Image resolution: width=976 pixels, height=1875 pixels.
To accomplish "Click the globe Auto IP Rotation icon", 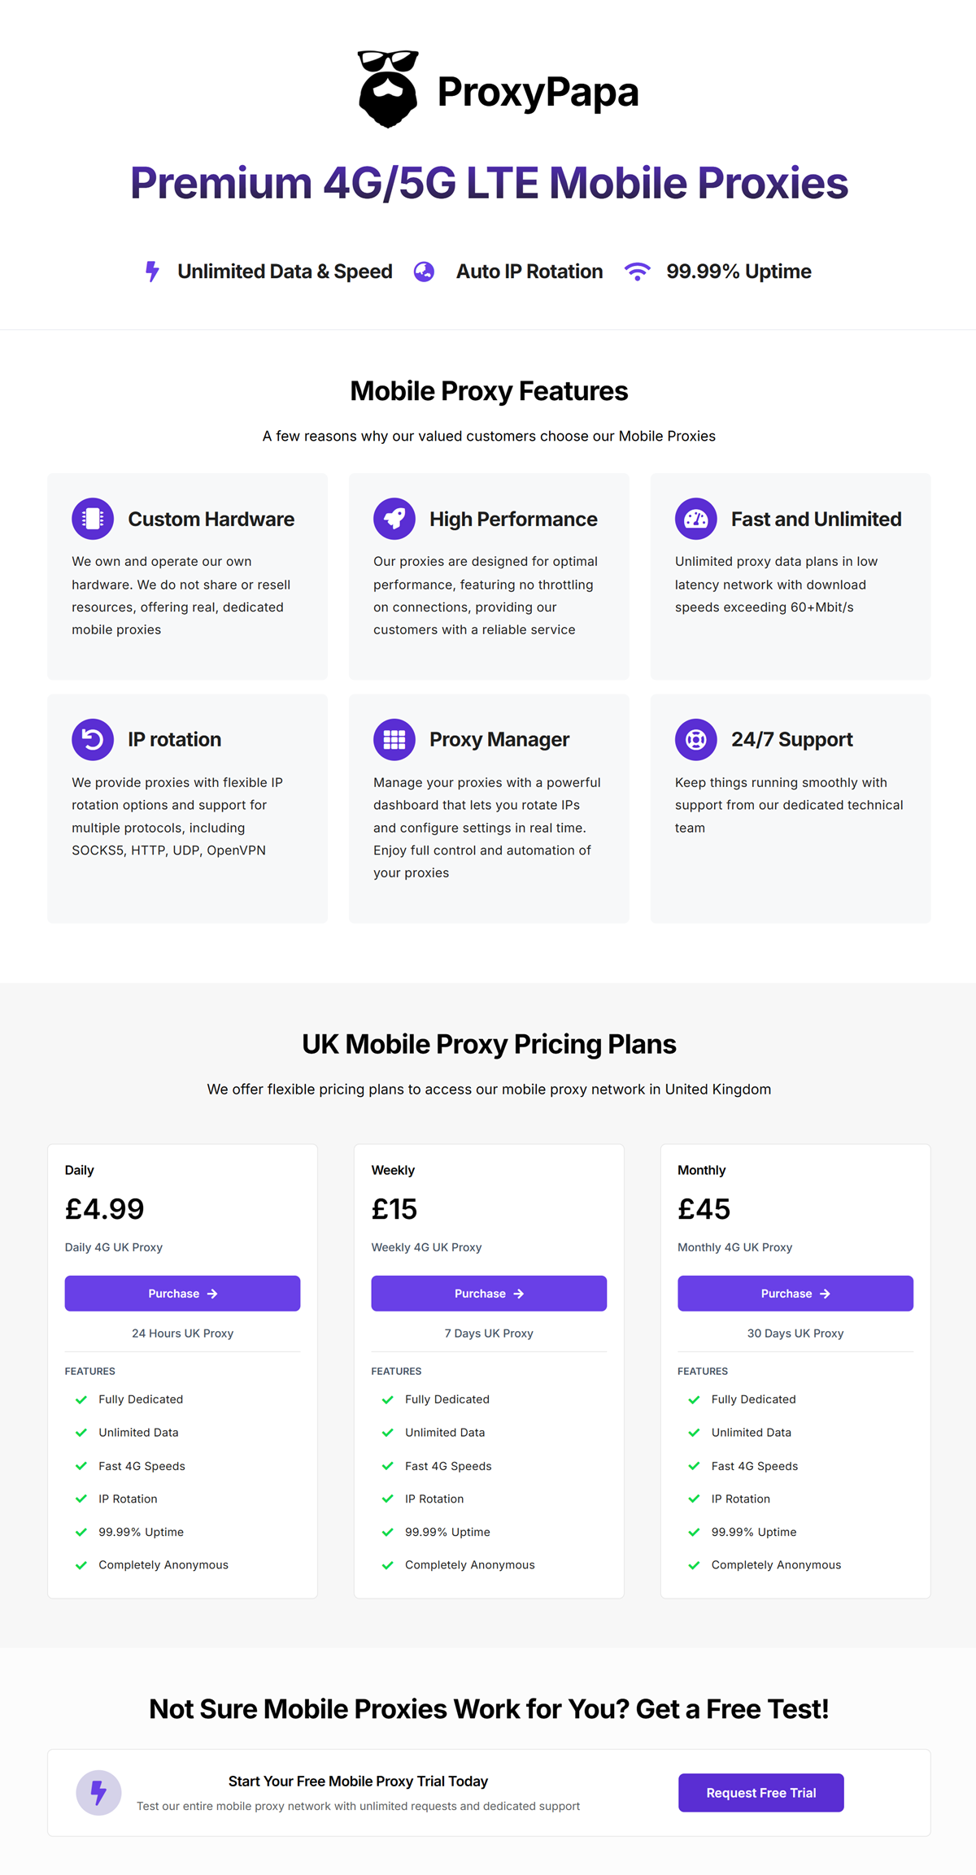I will tap(424, 272).
